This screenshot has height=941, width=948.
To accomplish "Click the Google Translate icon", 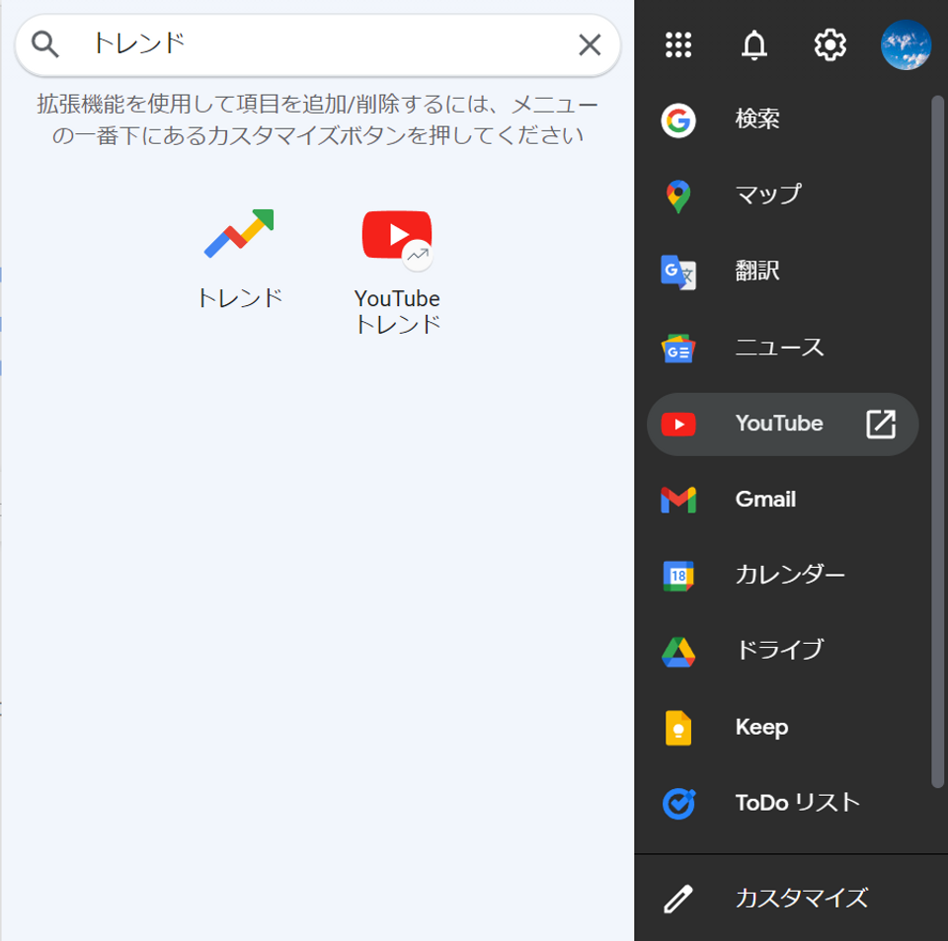I will pyautogui.click(x=678, y=273).
